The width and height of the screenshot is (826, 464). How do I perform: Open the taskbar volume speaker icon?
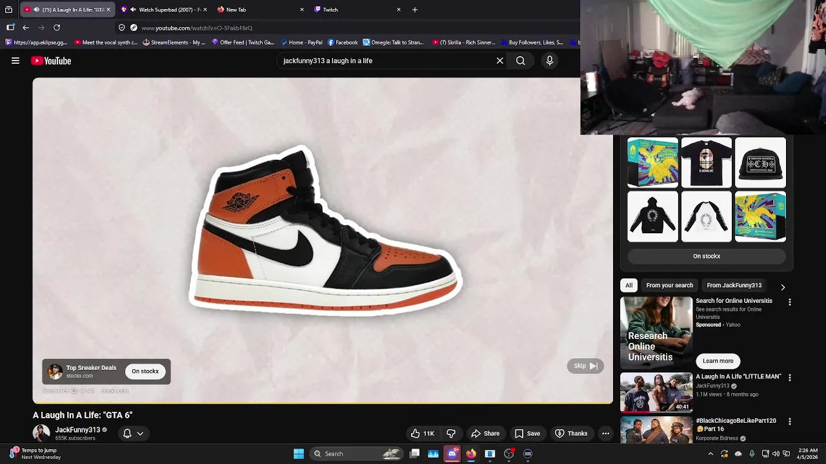pos(776,454)
